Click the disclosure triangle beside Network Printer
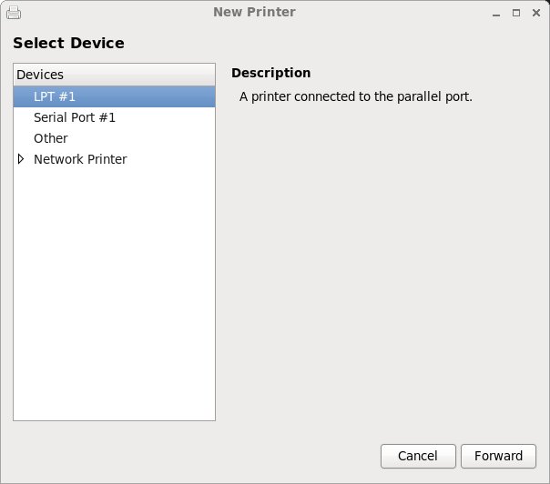This screenshot has height=484, width=550. click(x=22, y=159)
